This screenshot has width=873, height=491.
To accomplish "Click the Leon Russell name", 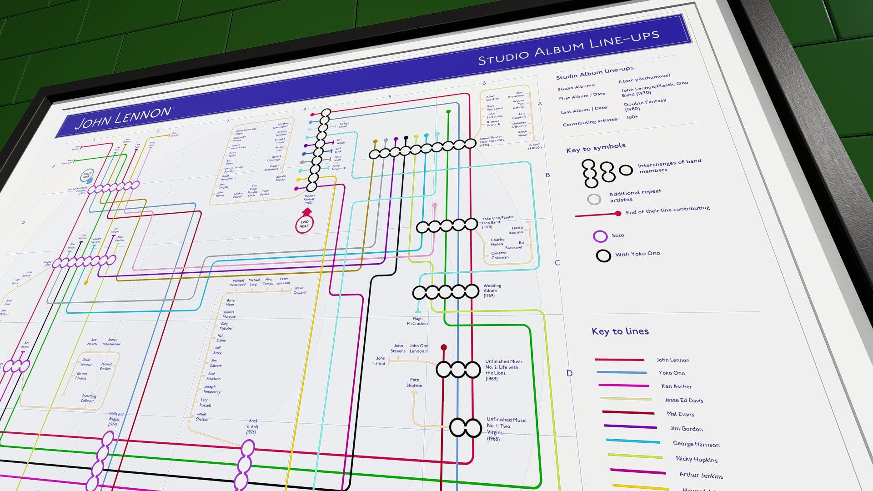I will 206,402.
